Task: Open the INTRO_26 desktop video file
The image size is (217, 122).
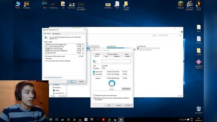Action: pos(81,6)
